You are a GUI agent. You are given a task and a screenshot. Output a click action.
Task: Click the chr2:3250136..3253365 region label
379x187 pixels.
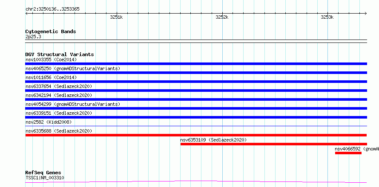pos(52,9)
